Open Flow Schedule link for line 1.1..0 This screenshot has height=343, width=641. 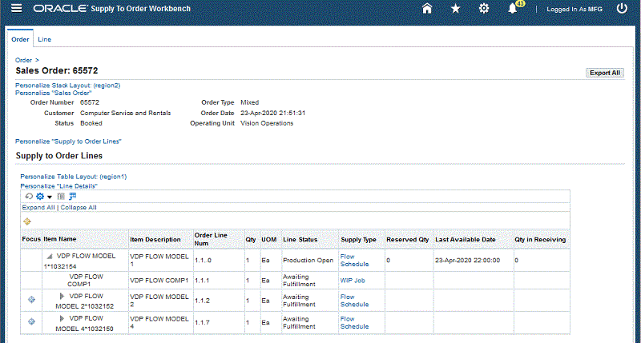click(x=354, y=260)
